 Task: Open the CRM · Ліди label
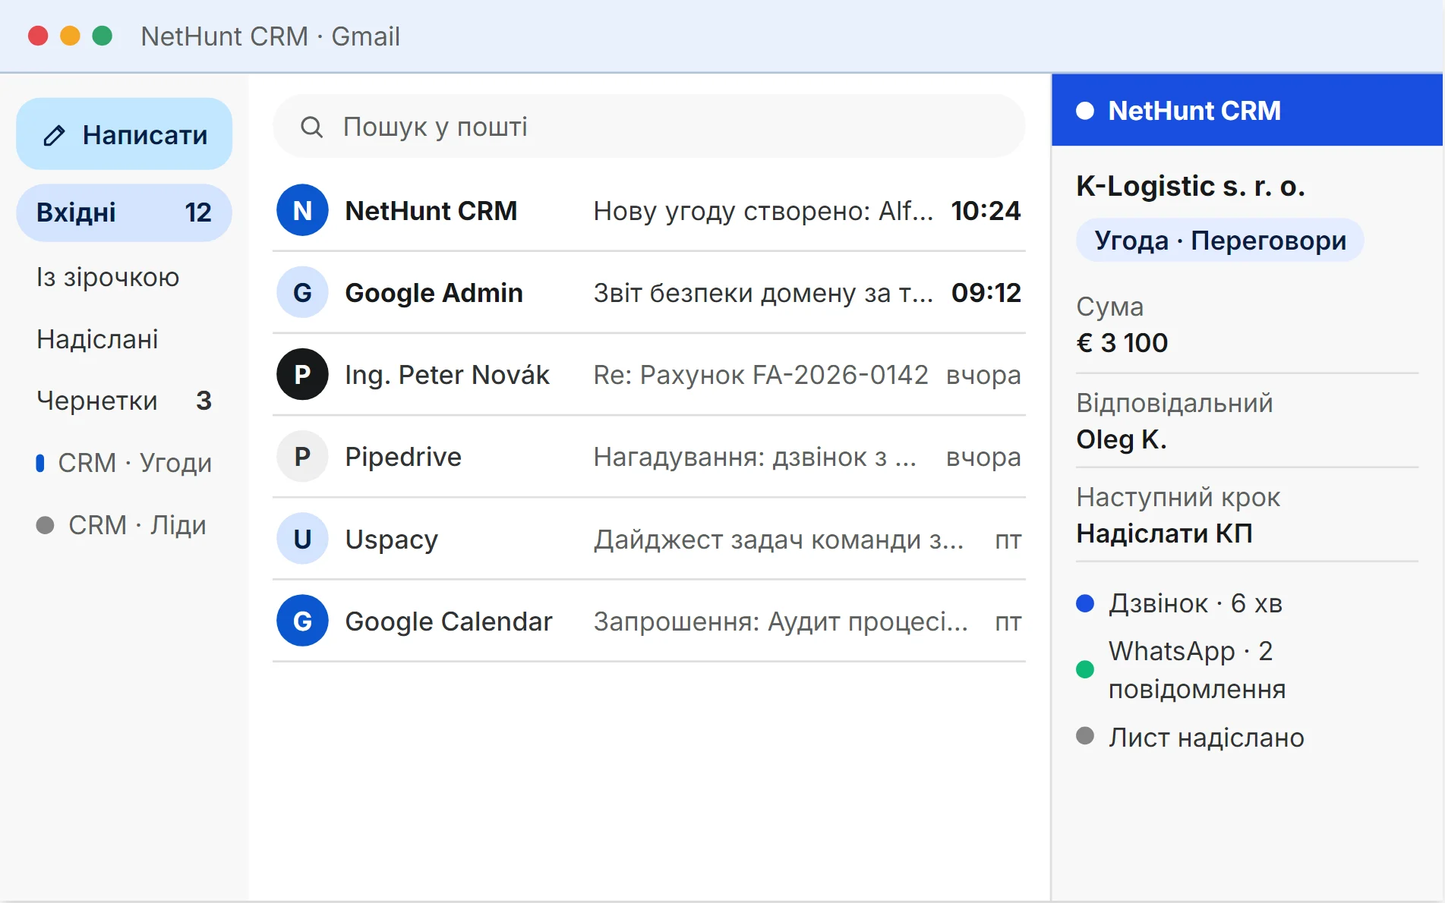[124, 525]
